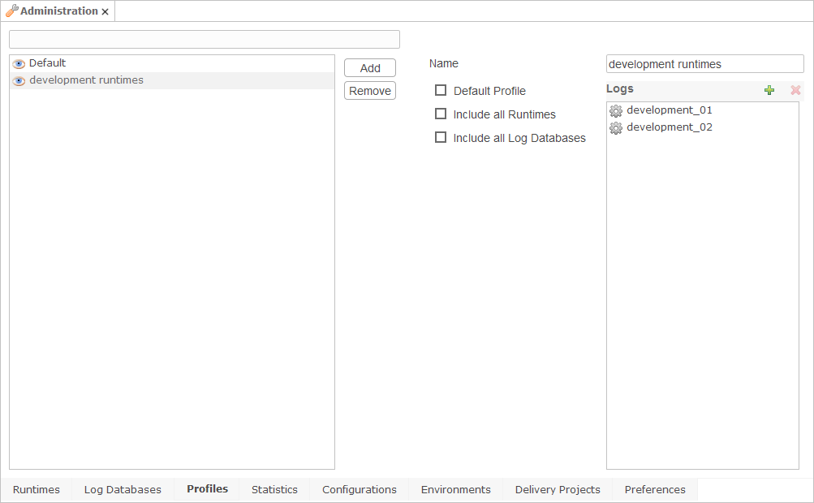Open the Configurations tab
This screenshot has width=814, height=503.
point(359,489)
